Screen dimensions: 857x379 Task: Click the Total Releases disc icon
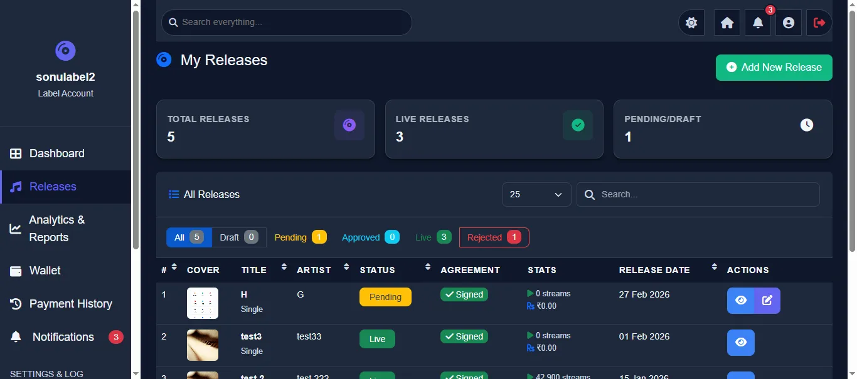coord(349,125)
